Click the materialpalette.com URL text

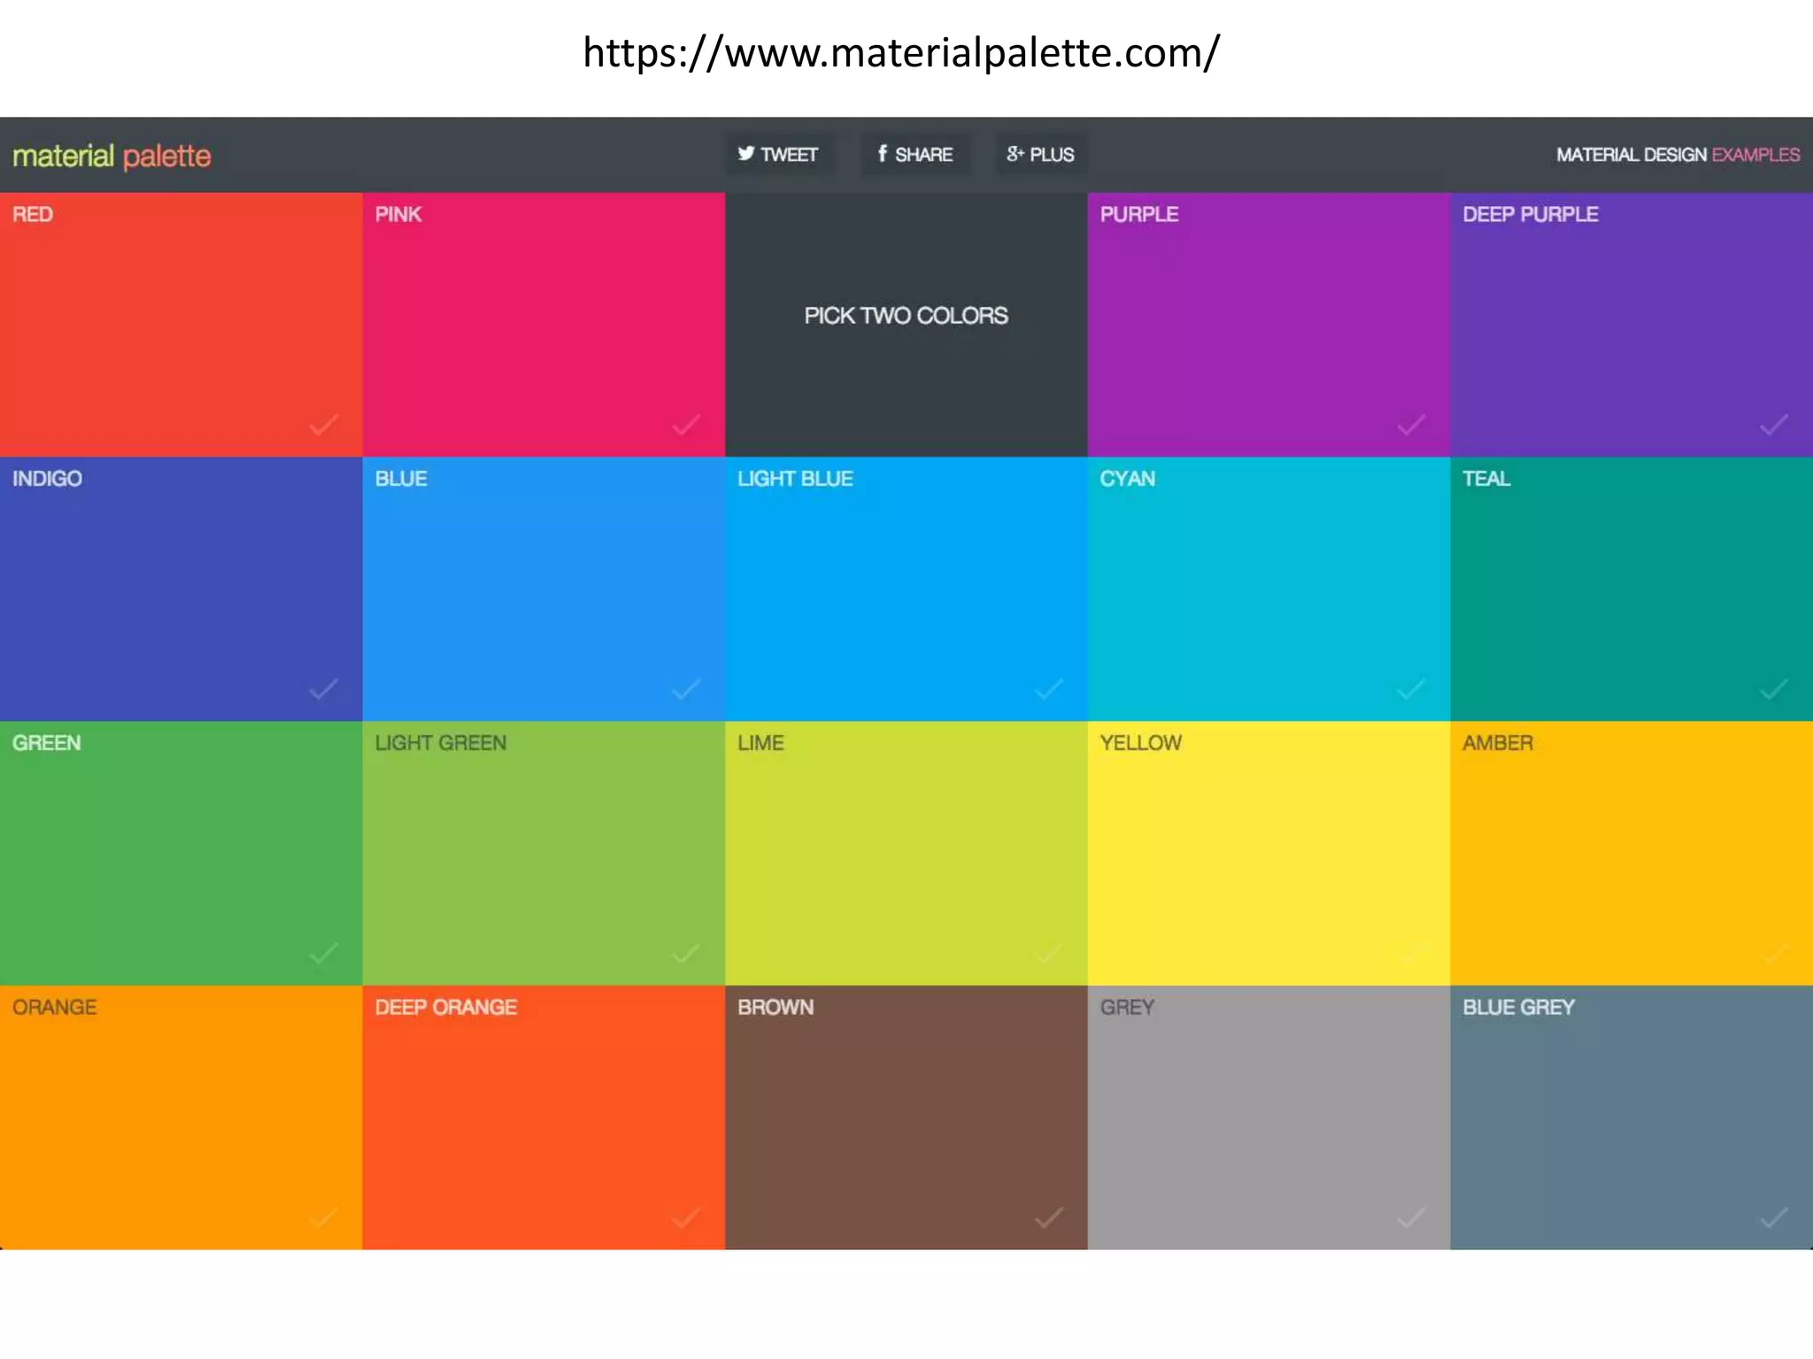pyautogui.click(x=901, y=52)
